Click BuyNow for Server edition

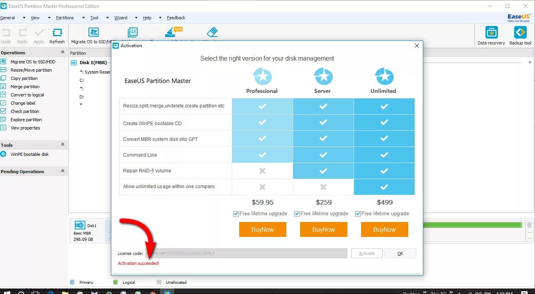tap(323, 229)
